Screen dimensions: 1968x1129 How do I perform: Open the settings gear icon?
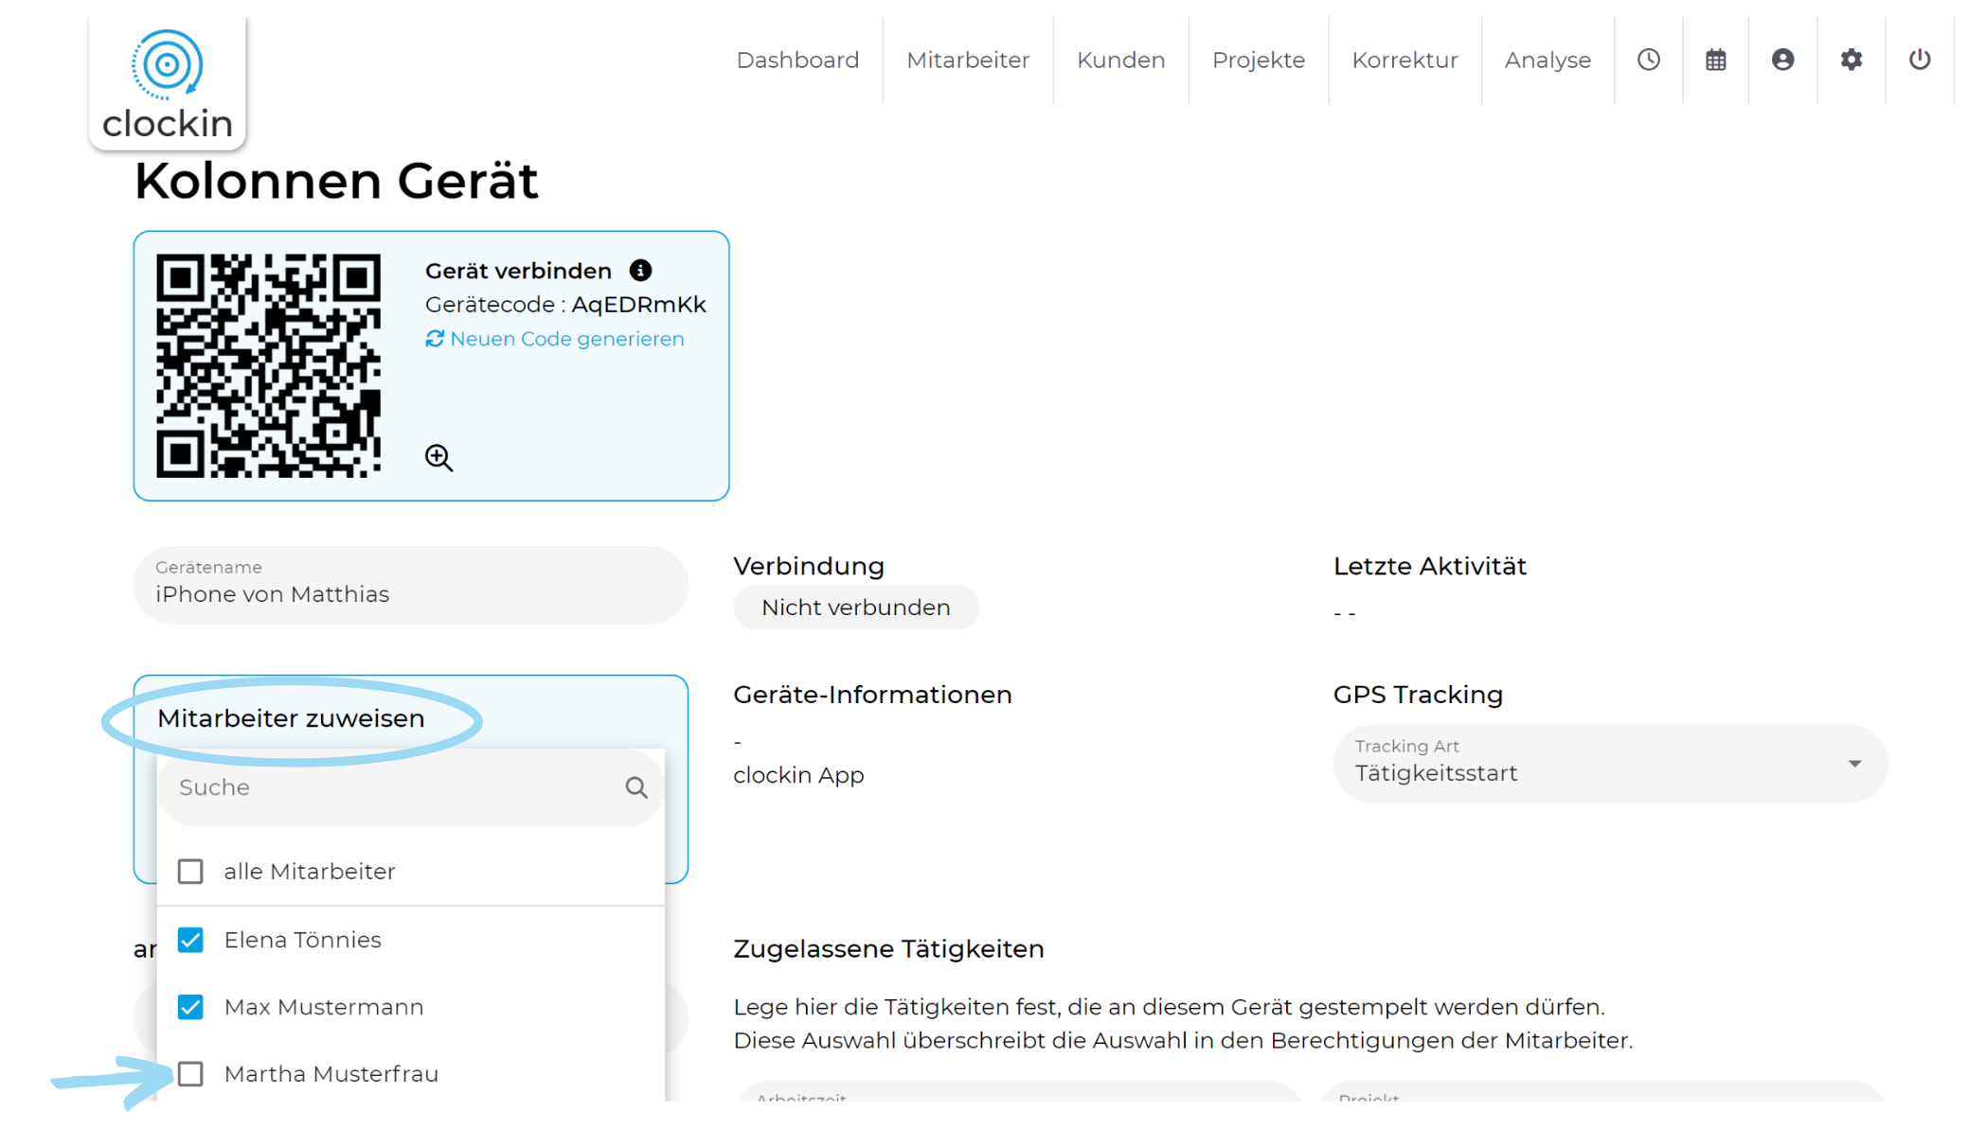coord(1852,60)
